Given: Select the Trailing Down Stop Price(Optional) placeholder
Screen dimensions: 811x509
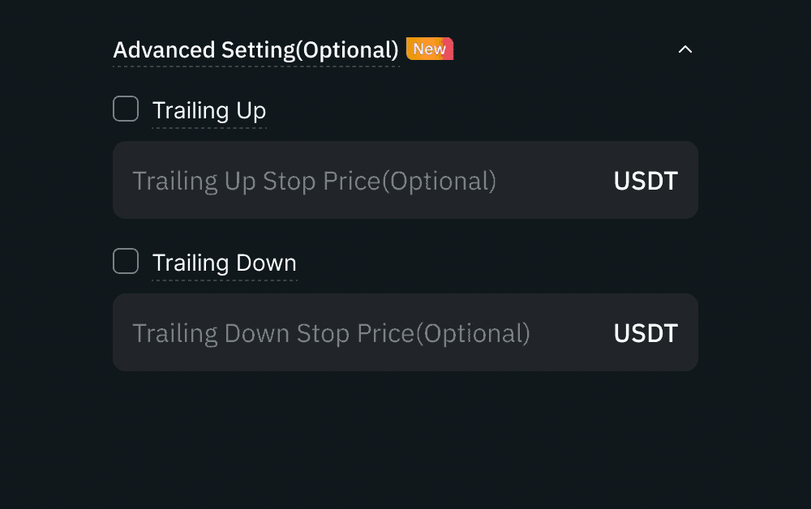Looking at the screenshot, I should coord(331,333).
